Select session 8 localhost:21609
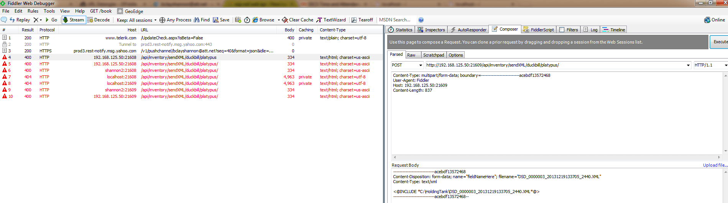The image size is (728, 203). tap(191, 83)
